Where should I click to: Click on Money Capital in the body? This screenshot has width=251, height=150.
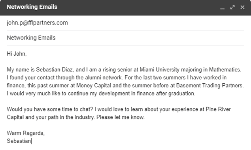(x=94, y=86)
